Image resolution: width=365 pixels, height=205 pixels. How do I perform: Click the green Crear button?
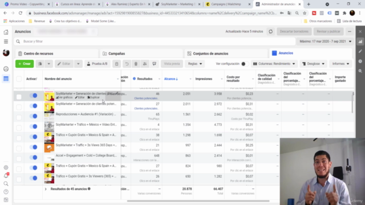25,64
